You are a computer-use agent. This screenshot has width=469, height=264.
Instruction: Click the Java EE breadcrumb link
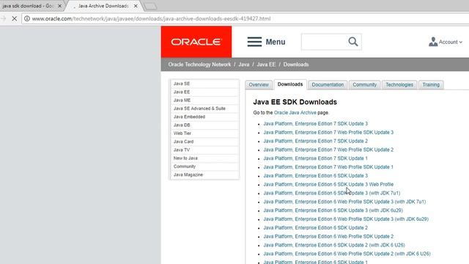[x=266, y=65]
